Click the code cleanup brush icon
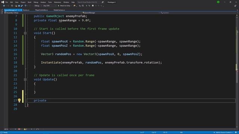This screenshot has width=239, height=134. [x=37, y=129]
